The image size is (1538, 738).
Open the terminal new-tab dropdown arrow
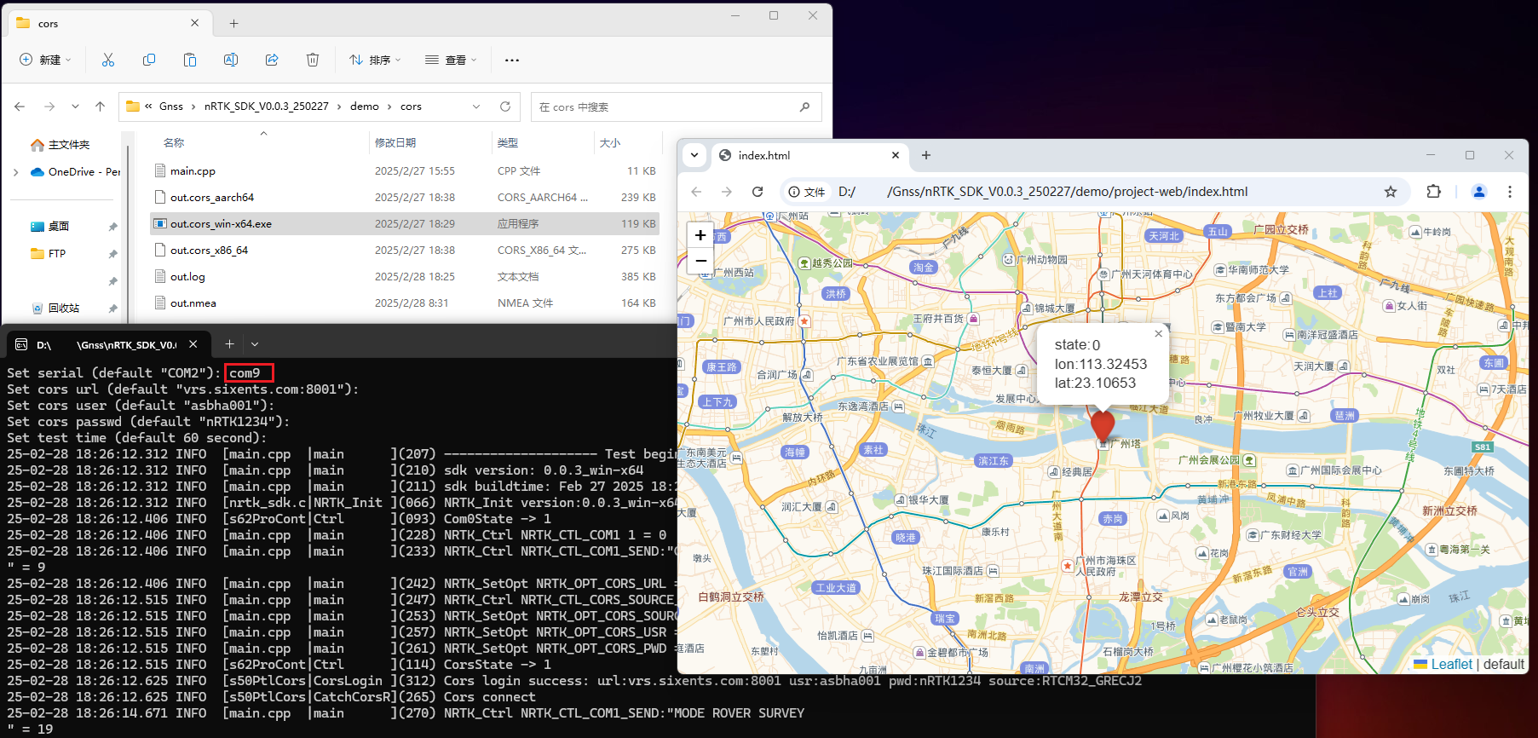tap(255, 344)
